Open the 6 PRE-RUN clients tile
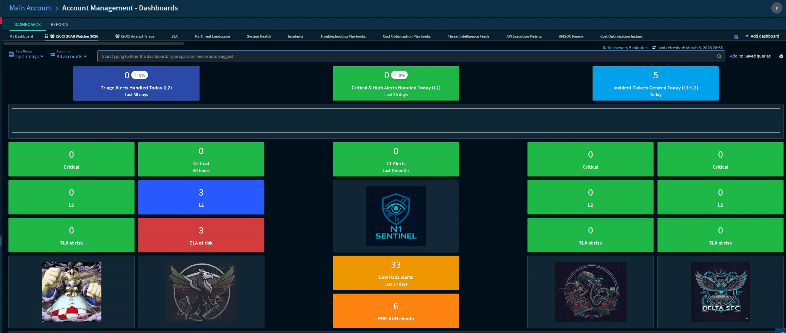The height and width of the screenshot is (333, 786). pyautogui.click(x=396, y=311)
